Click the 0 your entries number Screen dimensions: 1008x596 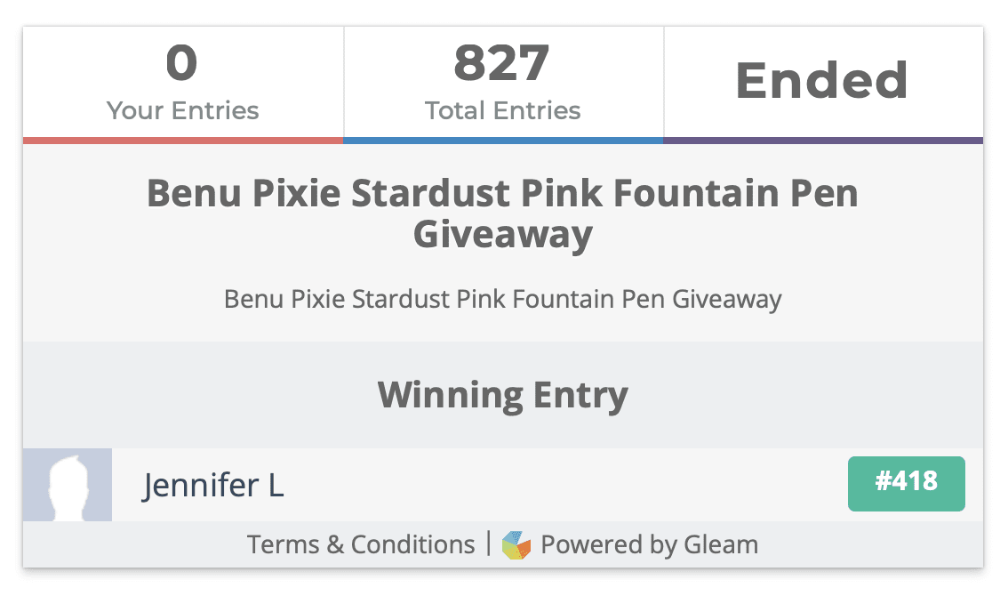(182, 63)
